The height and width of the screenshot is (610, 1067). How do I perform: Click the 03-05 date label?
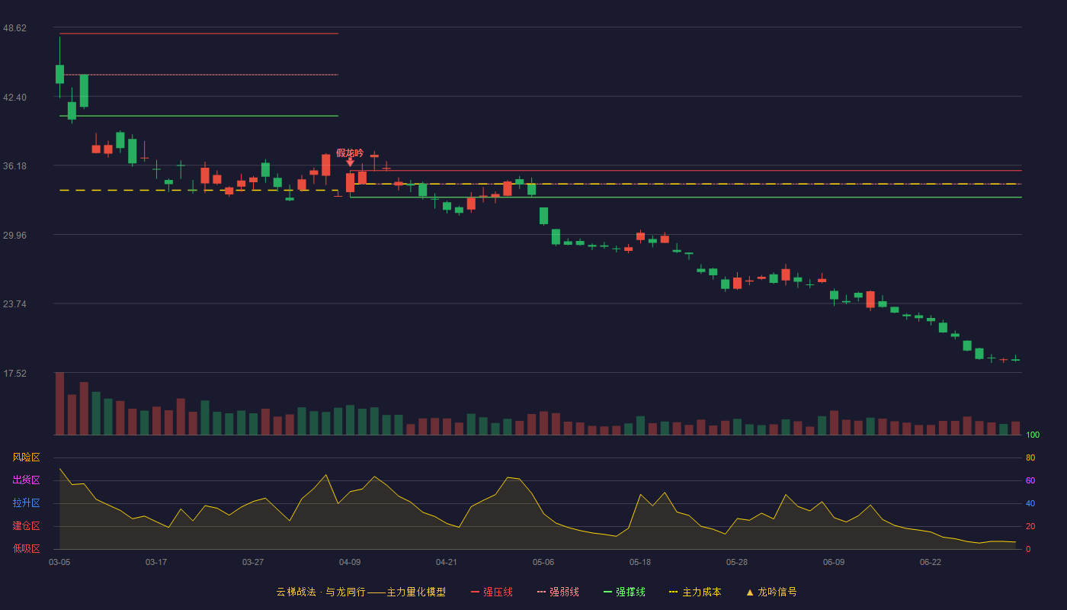point(59,562)
